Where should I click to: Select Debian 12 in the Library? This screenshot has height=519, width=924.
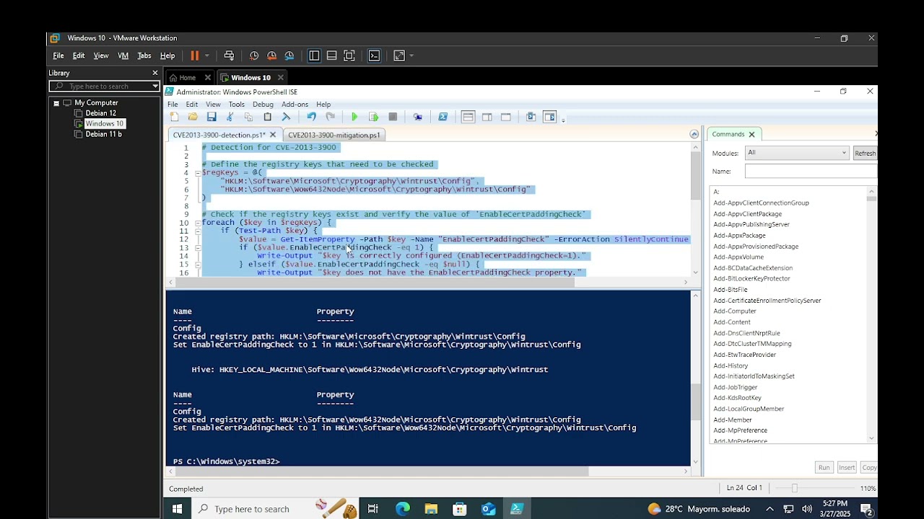[x=100, y=113]
